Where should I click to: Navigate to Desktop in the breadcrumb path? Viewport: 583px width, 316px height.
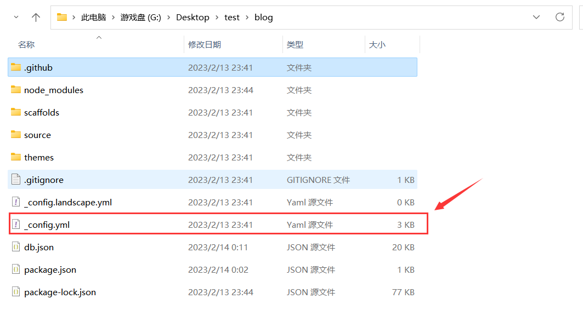(193, 17)
